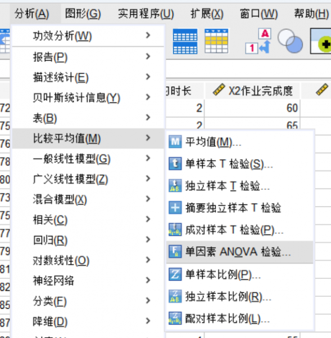Select 贝叶斯统计信息(Y) menu entry

(88, 97)
